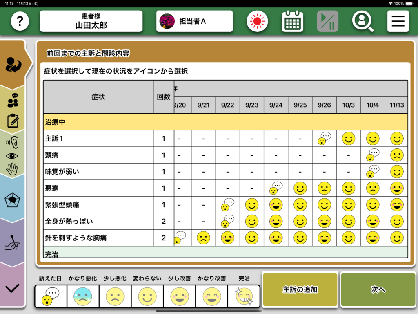Tap the help question mark icon
The image size is (418, 314).
[20, 21]
